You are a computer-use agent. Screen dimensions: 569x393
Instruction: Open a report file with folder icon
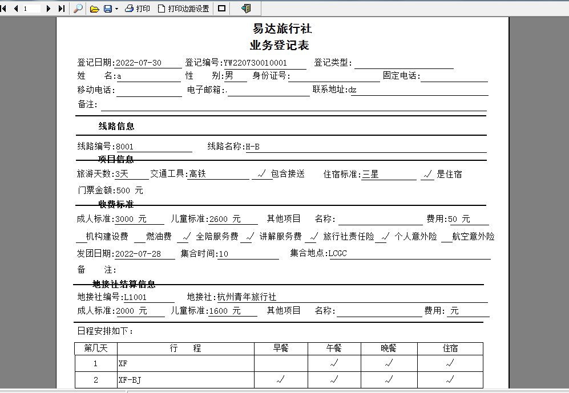pyautogui.click(x=94, y=9)
